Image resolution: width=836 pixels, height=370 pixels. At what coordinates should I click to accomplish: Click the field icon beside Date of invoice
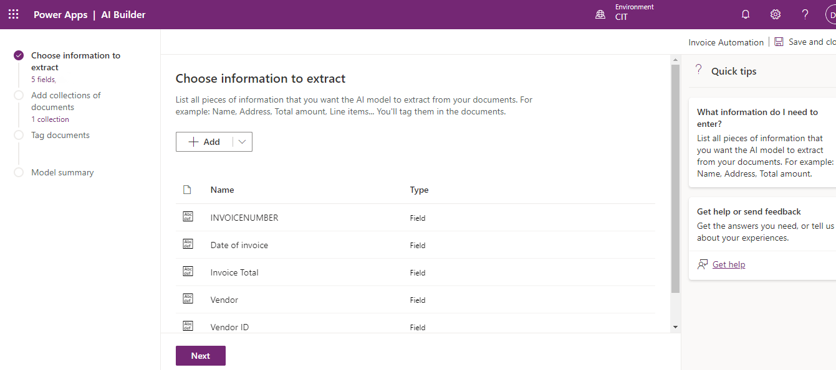click(188, 244)
